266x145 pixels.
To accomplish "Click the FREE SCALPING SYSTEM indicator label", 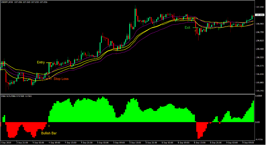I will click(x=13, y=96).
